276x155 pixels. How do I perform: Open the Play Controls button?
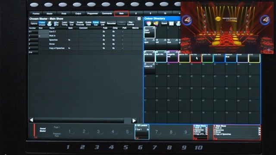131,24
